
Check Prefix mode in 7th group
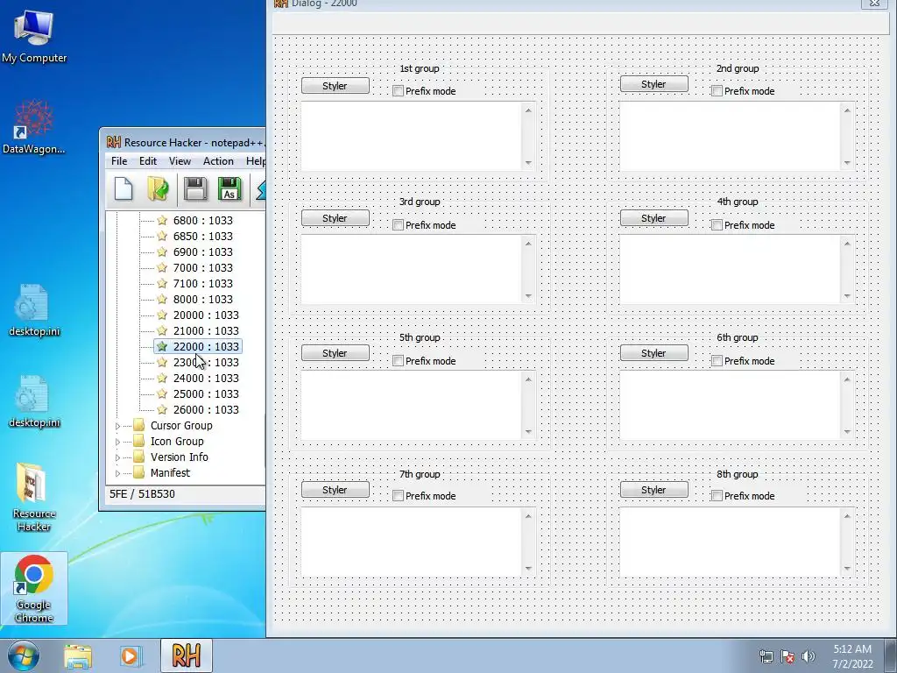tap(399, 496)
